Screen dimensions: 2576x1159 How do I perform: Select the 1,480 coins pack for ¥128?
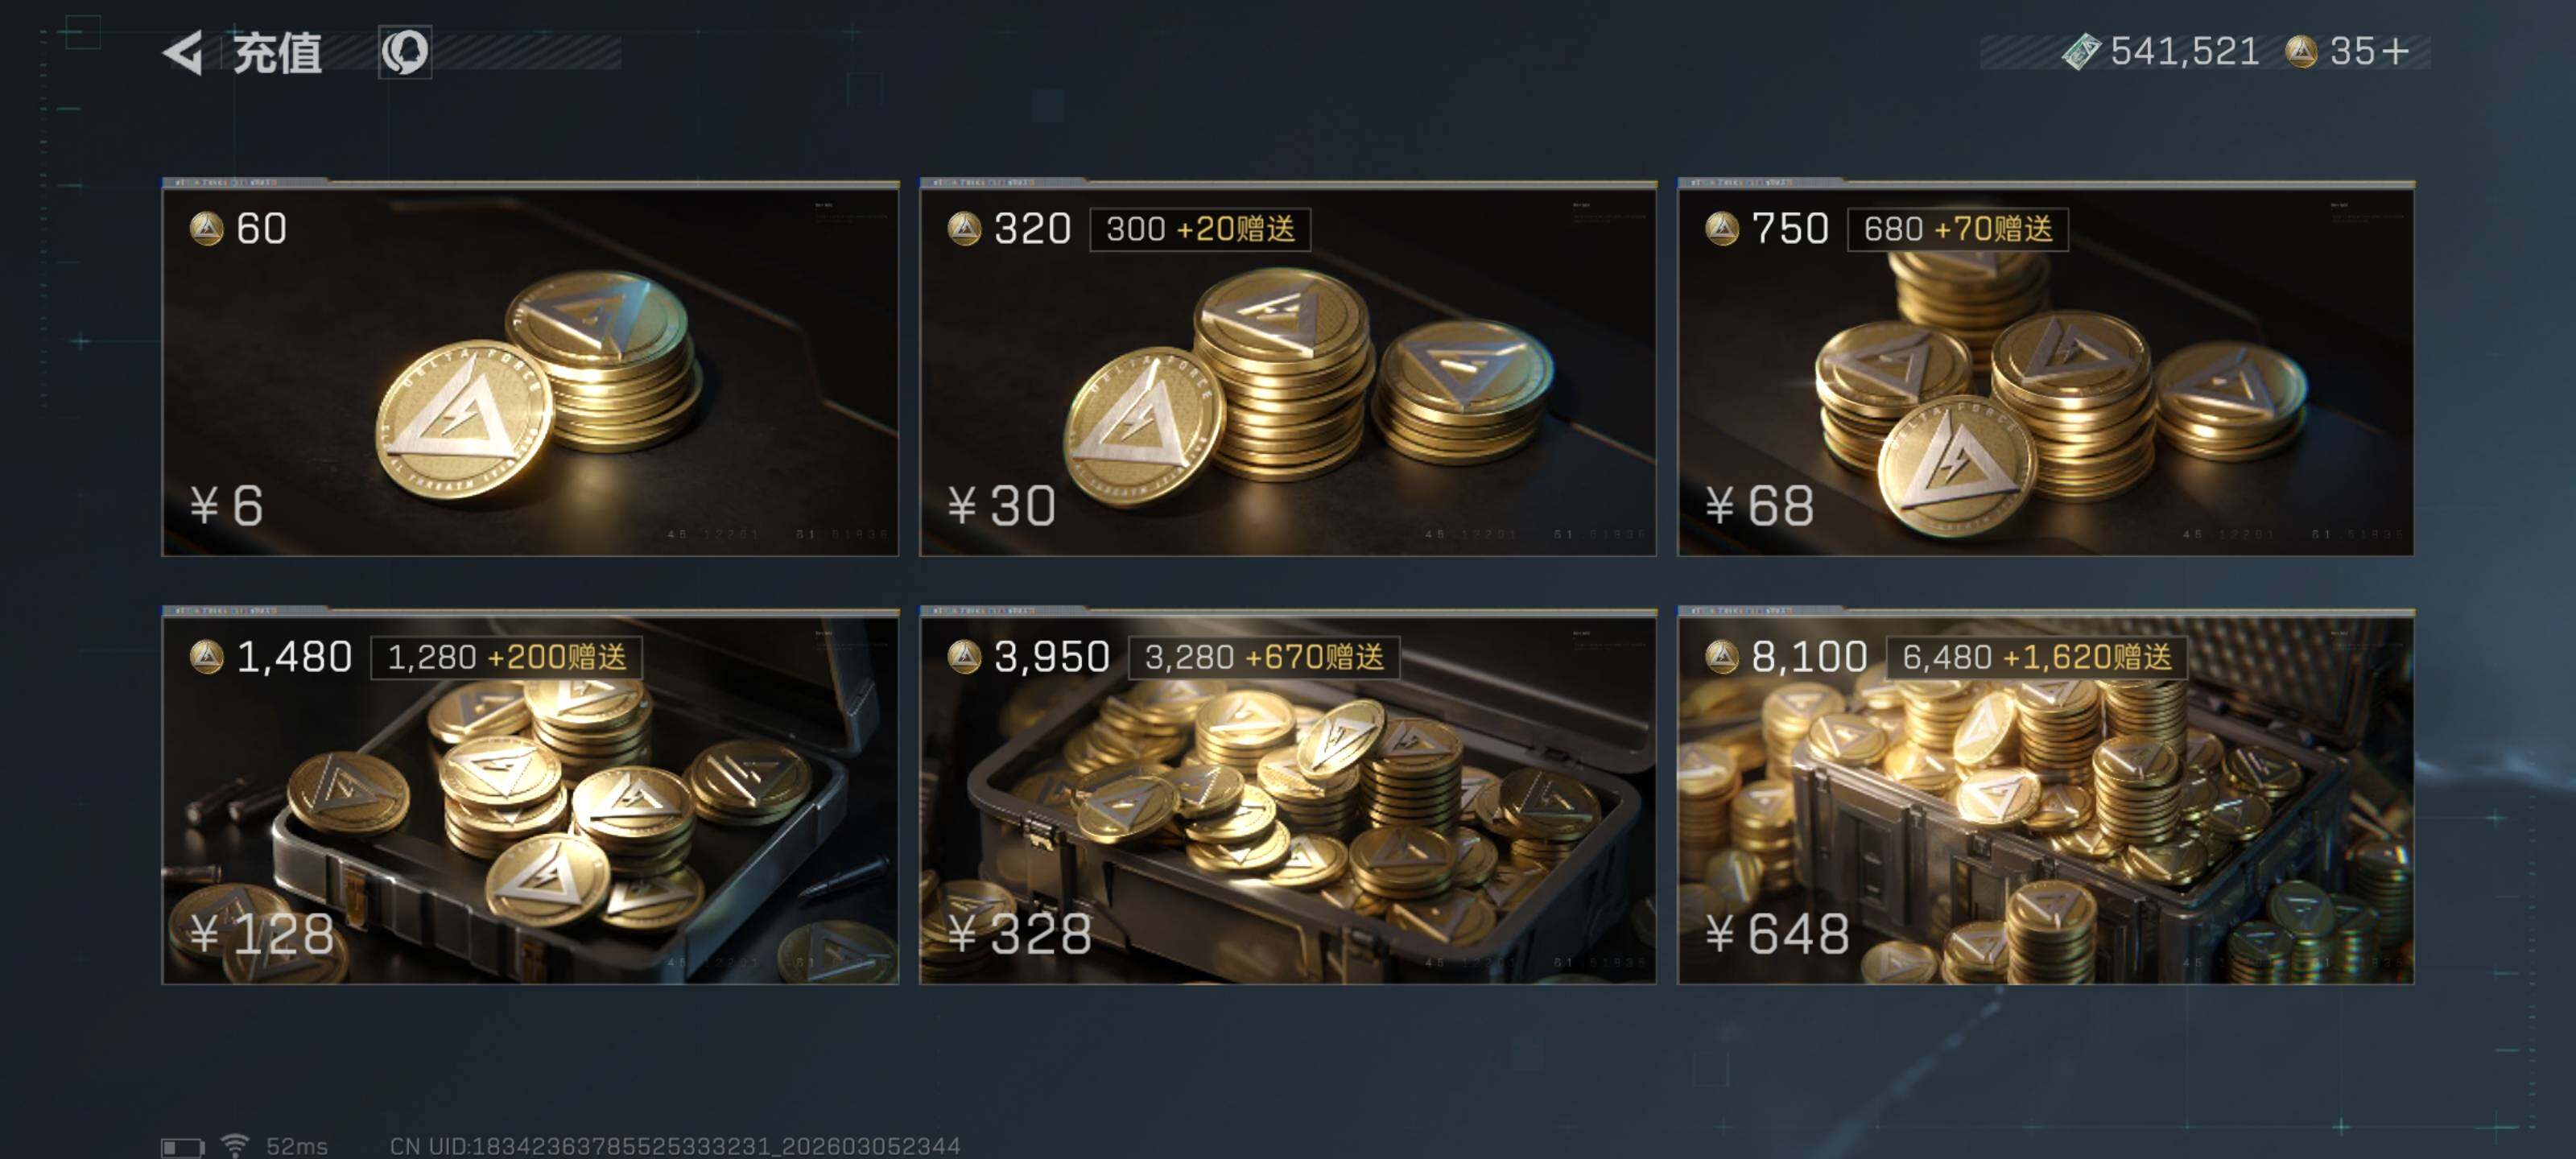(x=530, y=796)
